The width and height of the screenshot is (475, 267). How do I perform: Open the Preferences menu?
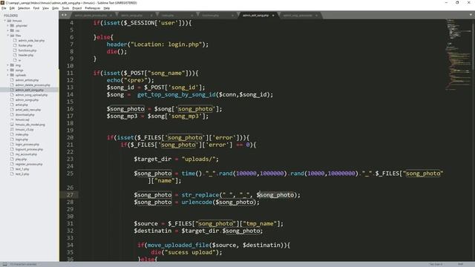tap(92, 8)
